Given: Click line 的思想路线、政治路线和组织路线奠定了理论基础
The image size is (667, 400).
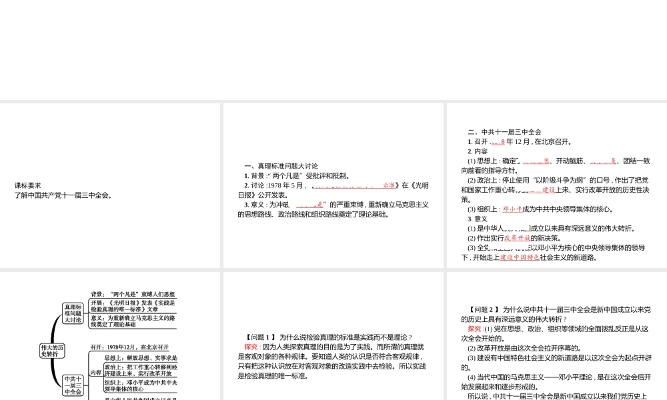Looking at the screenshot, I should [x=313, y=214].
